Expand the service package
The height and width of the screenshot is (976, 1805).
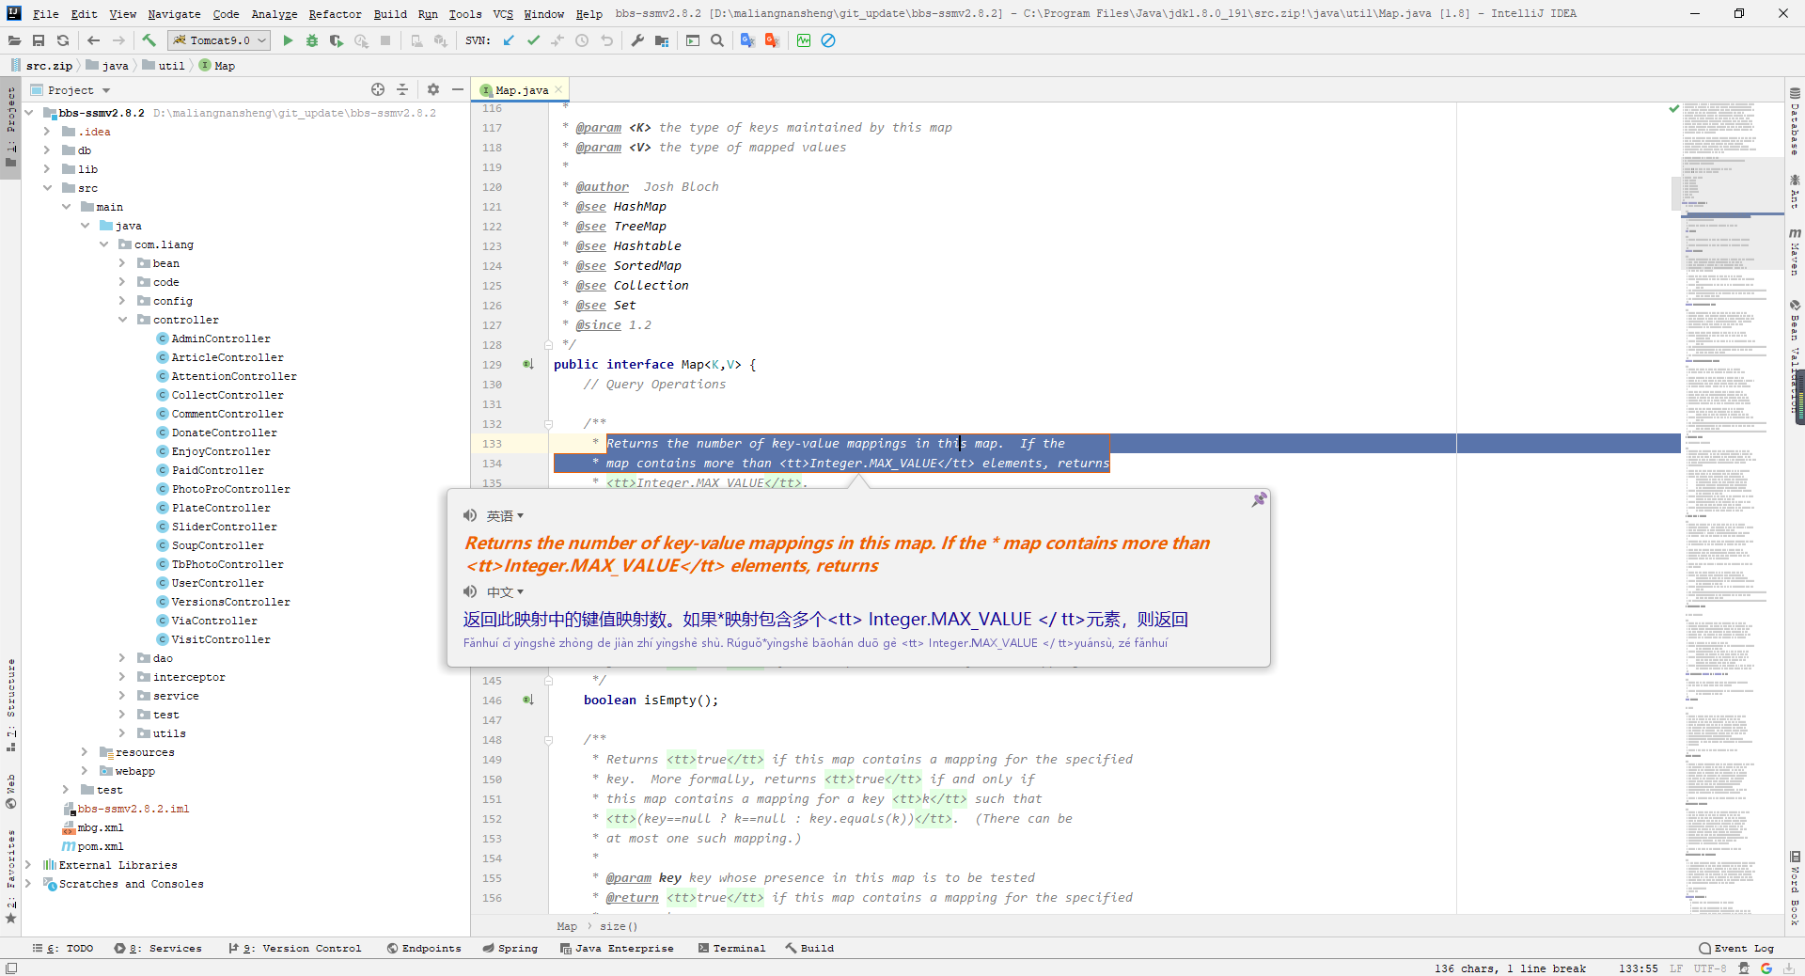(x=122, y=696)
